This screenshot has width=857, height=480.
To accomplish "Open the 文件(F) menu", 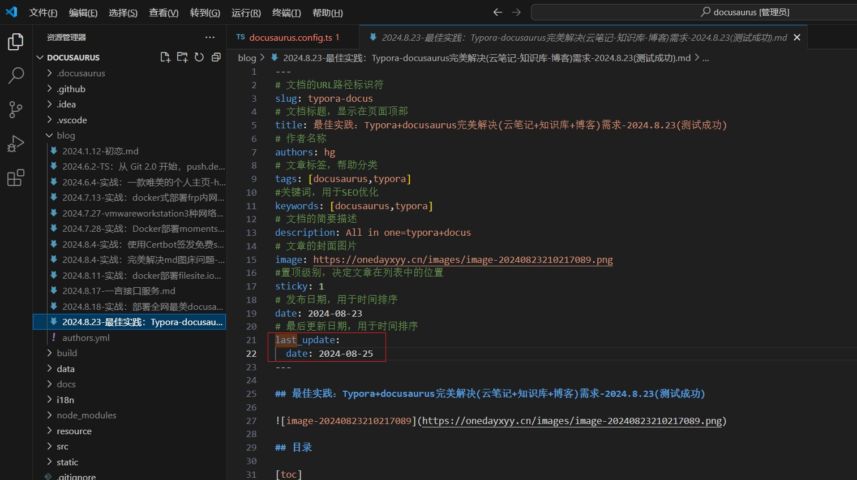I will point(43,12).
